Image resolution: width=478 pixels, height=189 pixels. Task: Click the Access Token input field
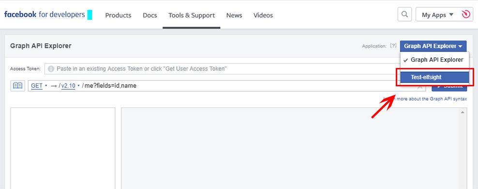click(222, 68)
